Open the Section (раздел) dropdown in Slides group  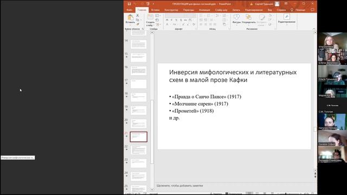(x=158, y=24)
